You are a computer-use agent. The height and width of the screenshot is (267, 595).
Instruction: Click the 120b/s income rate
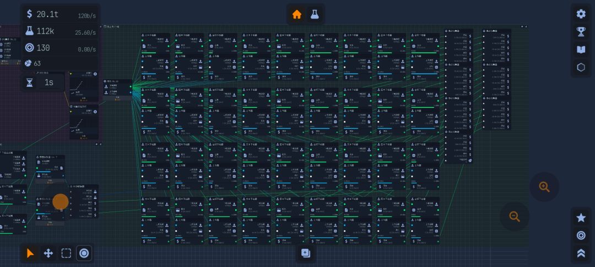pos(87,16)
